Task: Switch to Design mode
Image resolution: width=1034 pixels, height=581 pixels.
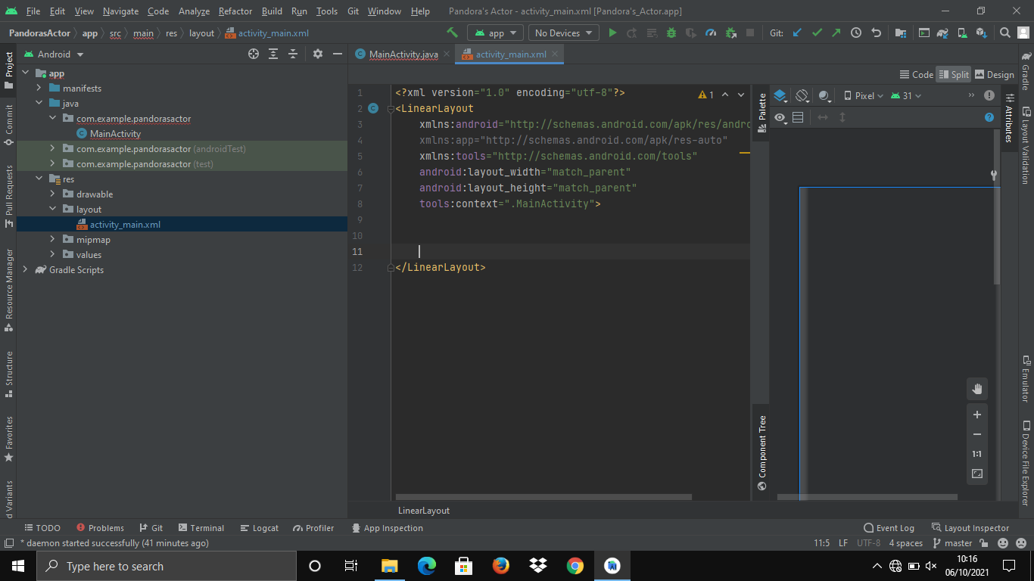Action: pos(994,74)
